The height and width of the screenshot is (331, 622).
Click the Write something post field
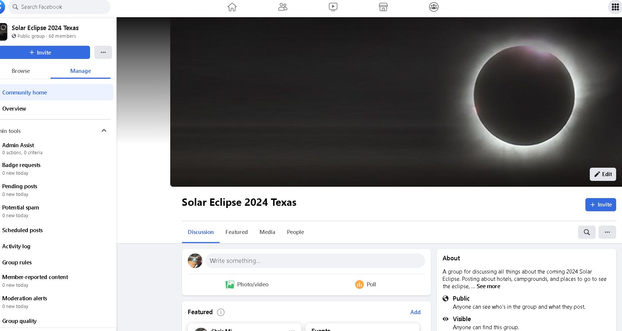click(315, 261)
